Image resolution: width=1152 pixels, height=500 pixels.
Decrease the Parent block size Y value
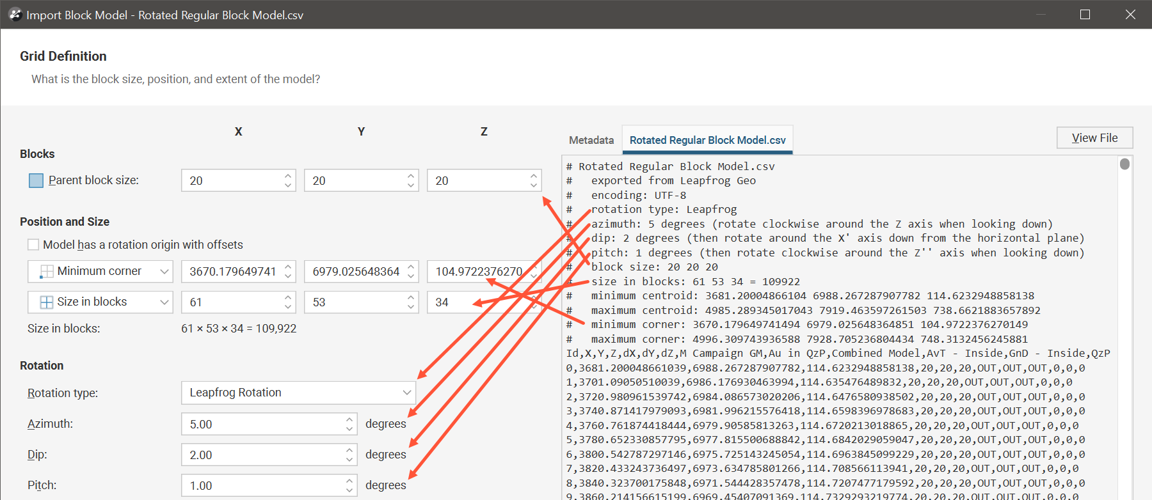[x=411, y=185]
